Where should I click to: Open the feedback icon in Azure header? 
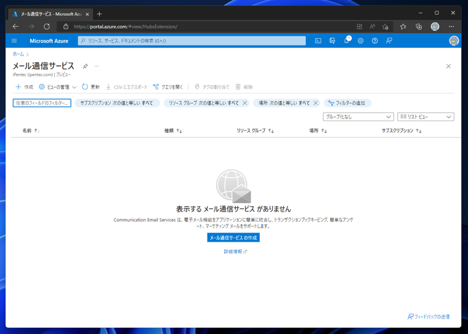pos(389,41)
